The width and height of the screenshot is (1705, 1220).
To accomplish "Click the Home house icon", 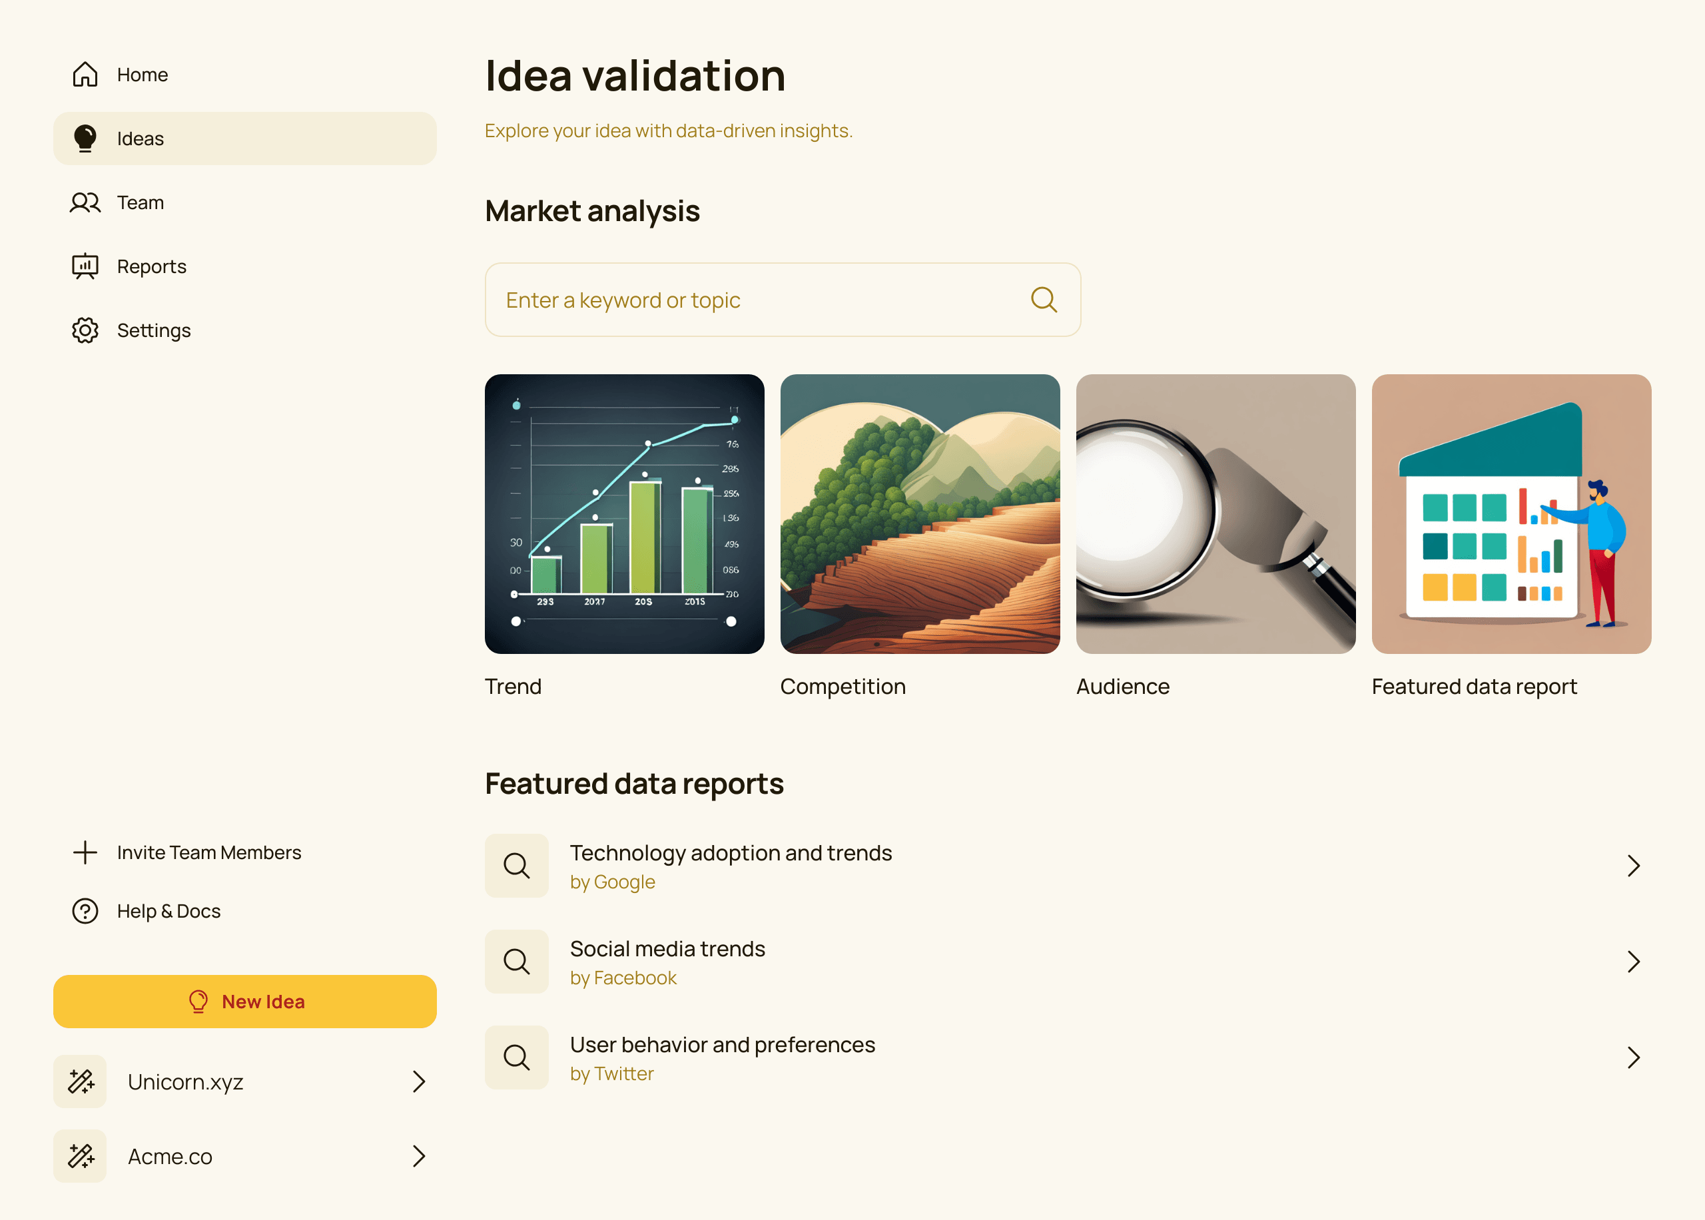I will tap(85, 75).
